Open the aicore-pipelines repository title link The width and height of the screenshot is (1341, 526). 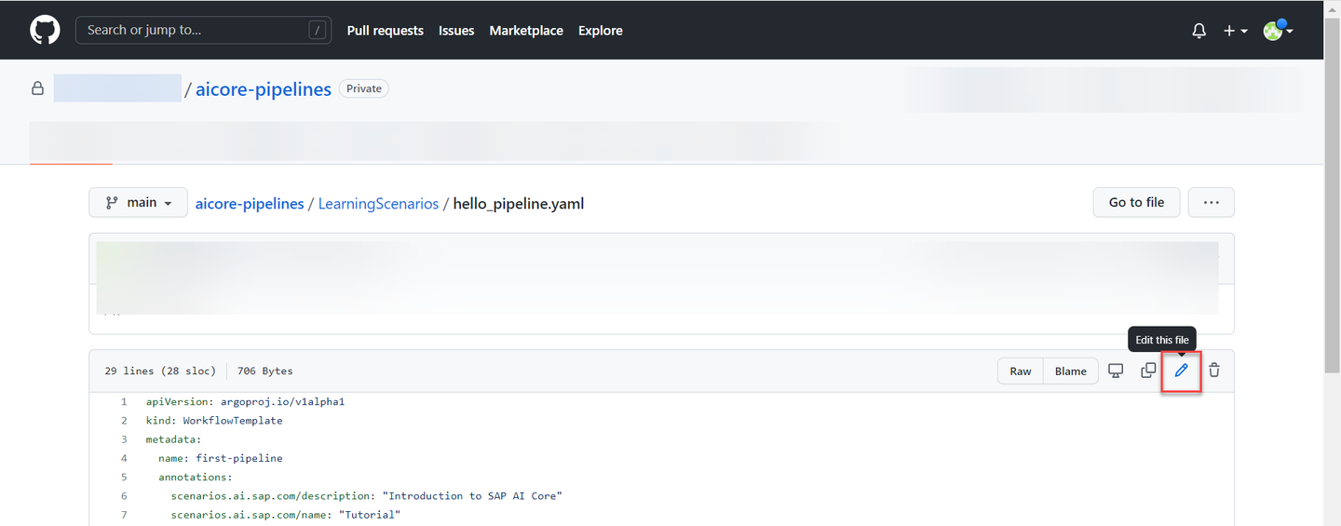coord(264,89)
